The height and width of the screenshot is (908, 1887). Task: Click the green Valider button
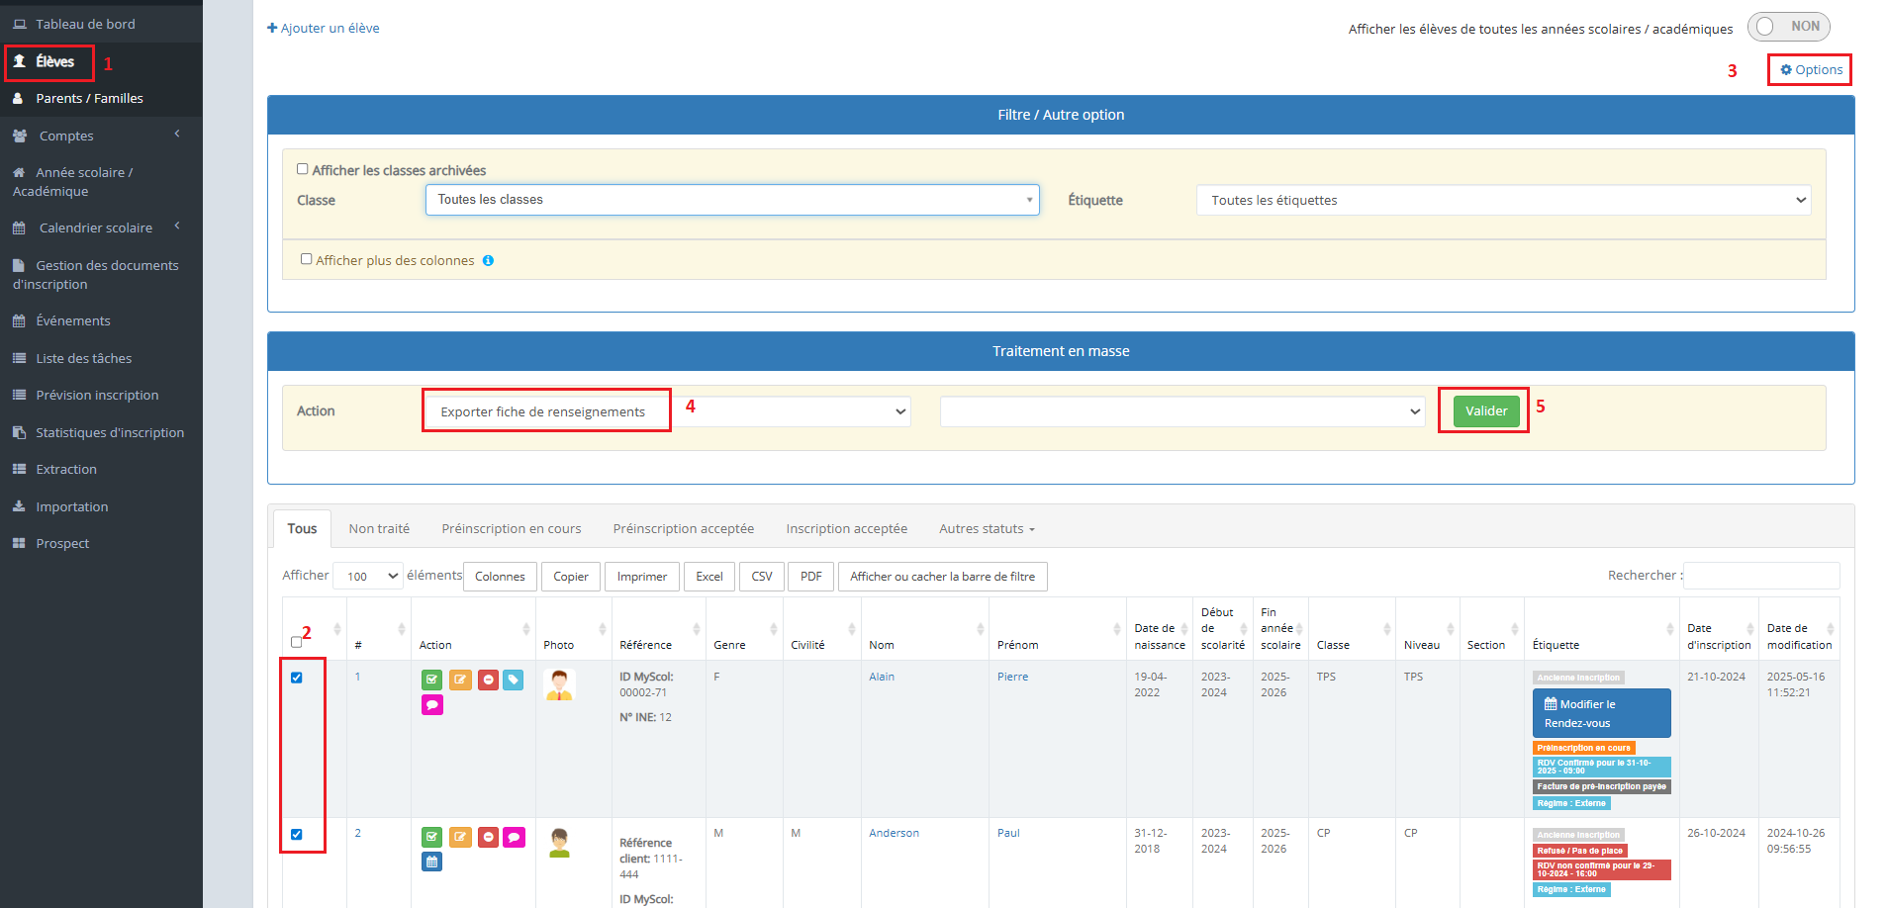click(x=1485, y=411)
